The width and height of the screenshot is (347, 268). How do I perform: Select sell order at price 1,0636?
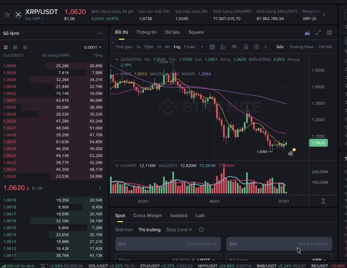(53, 66)
